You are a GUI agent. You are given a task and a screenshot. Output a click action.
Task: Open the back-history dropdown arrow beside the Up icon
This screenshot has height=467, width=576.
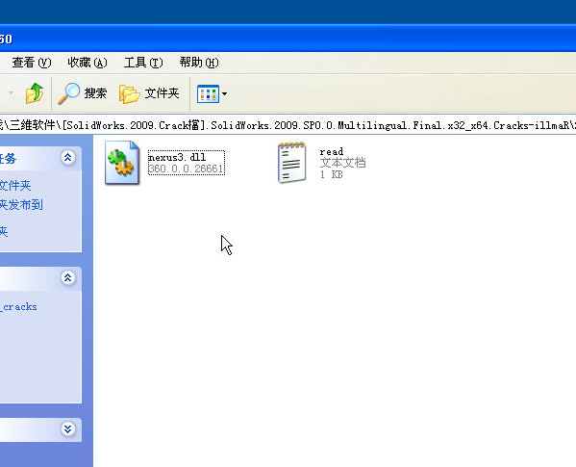click(11, 92)
